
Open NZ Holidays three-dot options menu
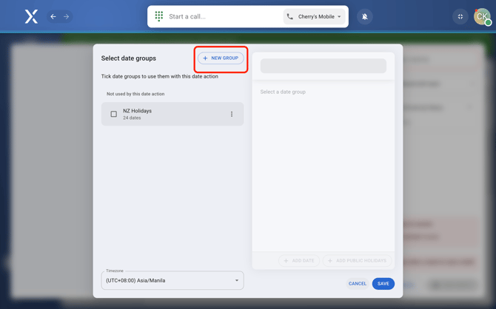[x=232, y=115]
